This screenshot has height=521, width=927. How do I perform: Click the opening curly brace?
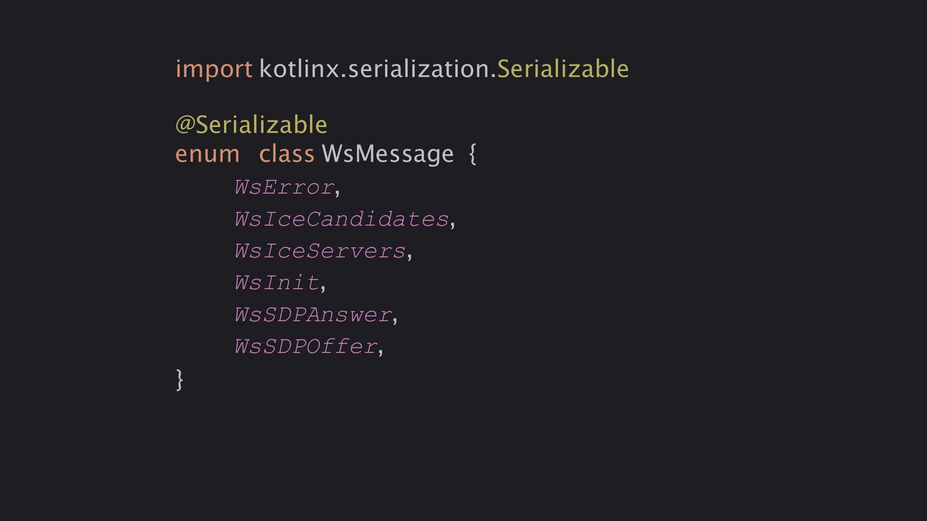473,155
